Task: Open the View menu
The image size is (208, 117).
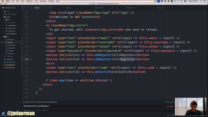Action: [22, 1]
